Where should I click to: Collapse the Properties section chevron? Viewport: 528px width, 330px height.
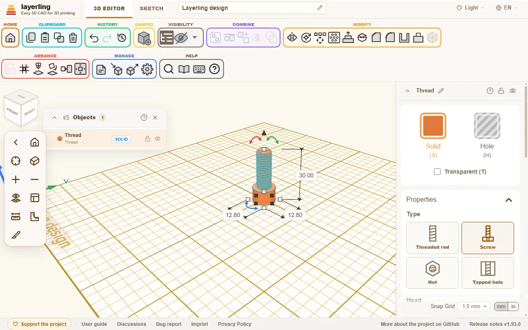pyautogui.click(x=509, y=200)
